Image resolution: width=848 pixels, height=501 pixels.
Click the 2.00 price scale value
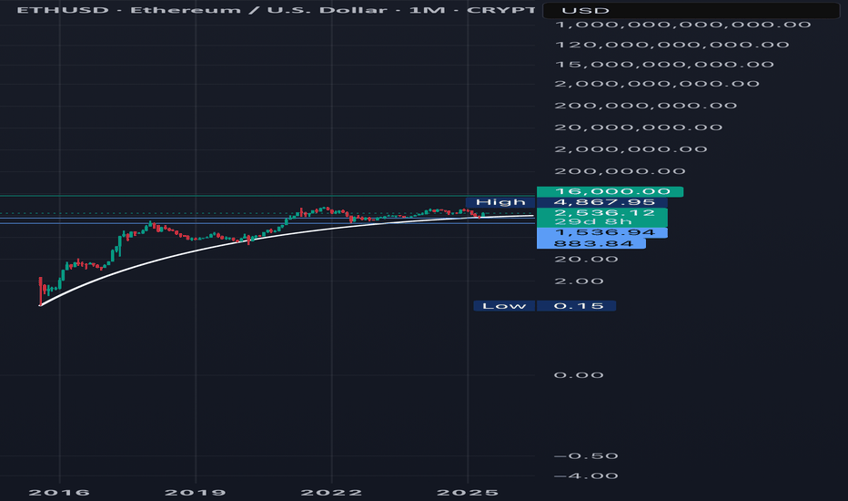point(579,281)
